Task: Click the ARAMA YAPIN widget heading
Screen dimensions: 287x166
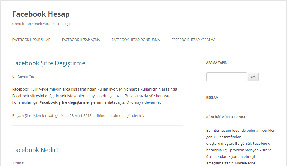Action: click(217, 63)
